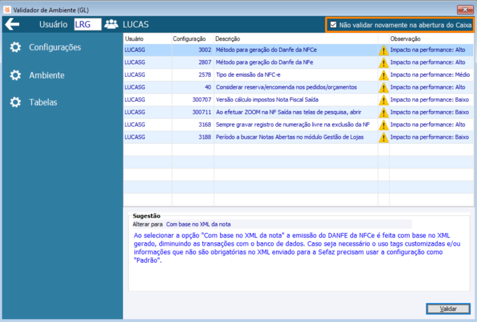Viewport: 477px width, 322px height.
Task: Click the Descrição column header
Action: coord(296,39)
